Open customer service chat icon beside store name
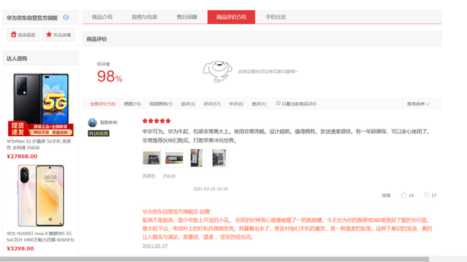The image size is (467, 262). pyautogui.click(x=66, y=17)
